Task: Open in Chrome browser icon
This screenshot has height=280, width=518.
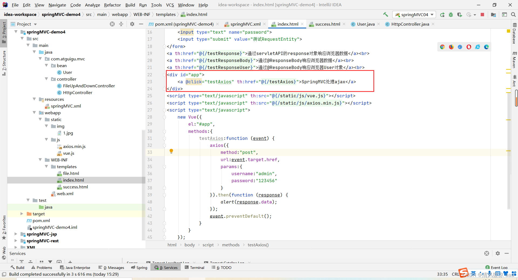Action: (442, 47)
